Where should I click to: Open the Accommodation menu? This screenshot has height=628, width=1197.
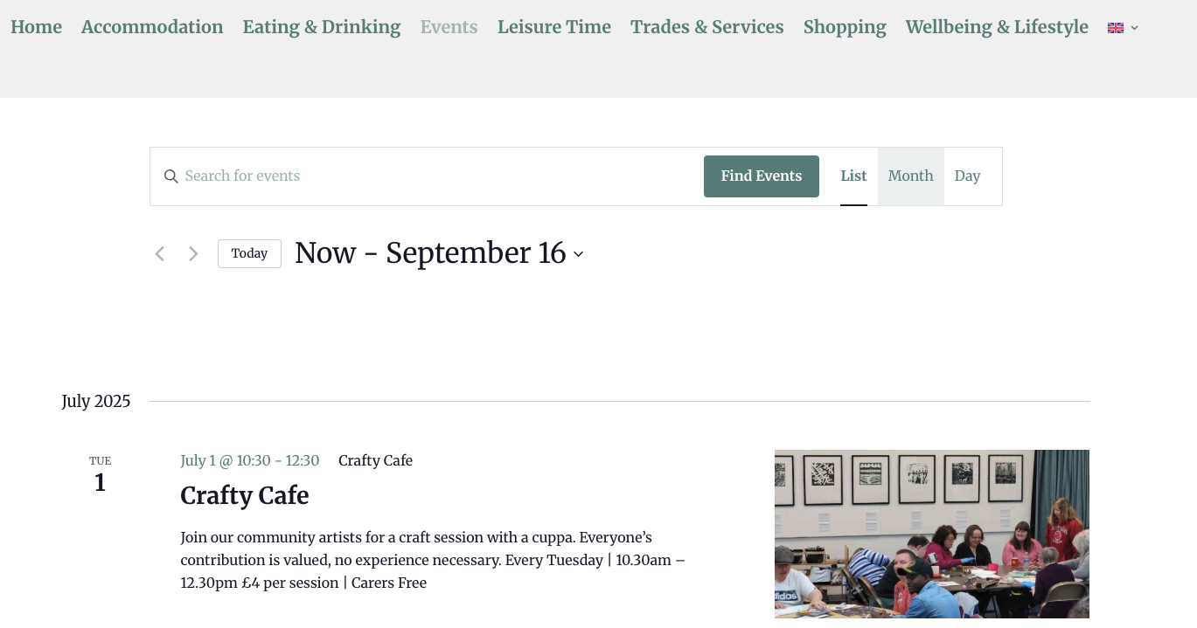coord(152,27)
